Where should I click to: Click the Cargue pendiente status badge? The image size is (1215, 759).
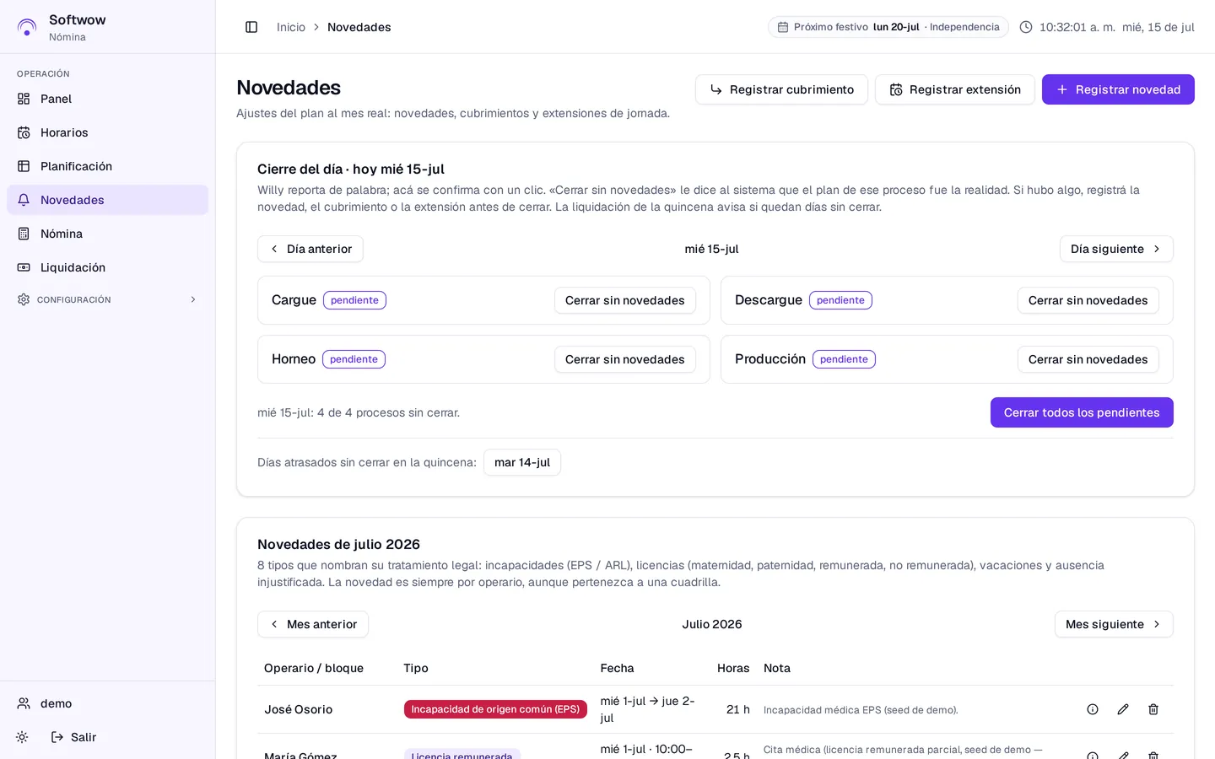pyautogui.click(x=354, y=300)
